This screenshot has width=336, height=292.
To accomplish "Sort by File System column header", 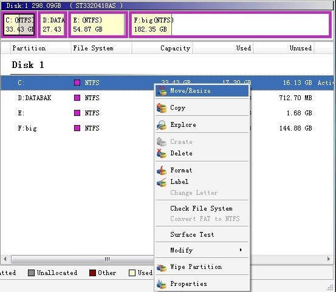I will tap(101, 48).
